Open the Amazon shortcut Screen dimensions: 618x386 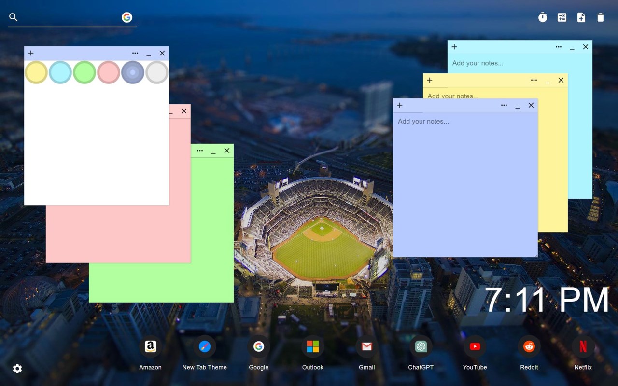151,346
